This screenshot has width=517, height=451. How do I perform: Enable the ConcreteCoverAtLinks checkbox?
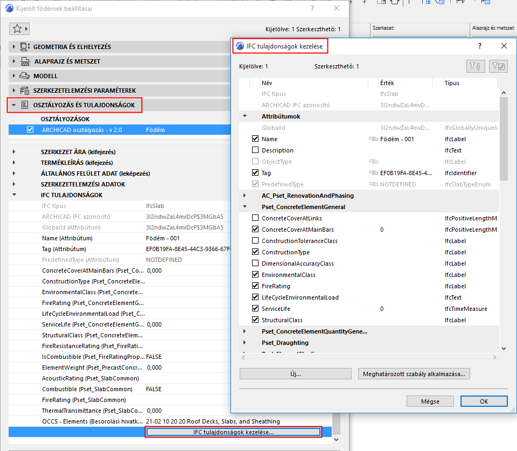[255, 218]
